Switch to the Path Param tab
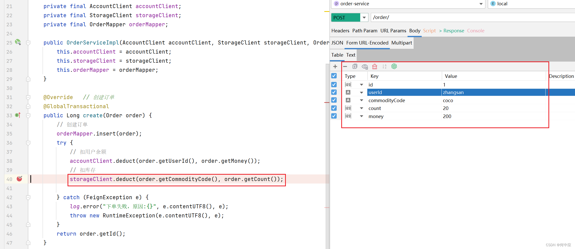The height and width of the screenshot is (249, 575). pos(365,31)
